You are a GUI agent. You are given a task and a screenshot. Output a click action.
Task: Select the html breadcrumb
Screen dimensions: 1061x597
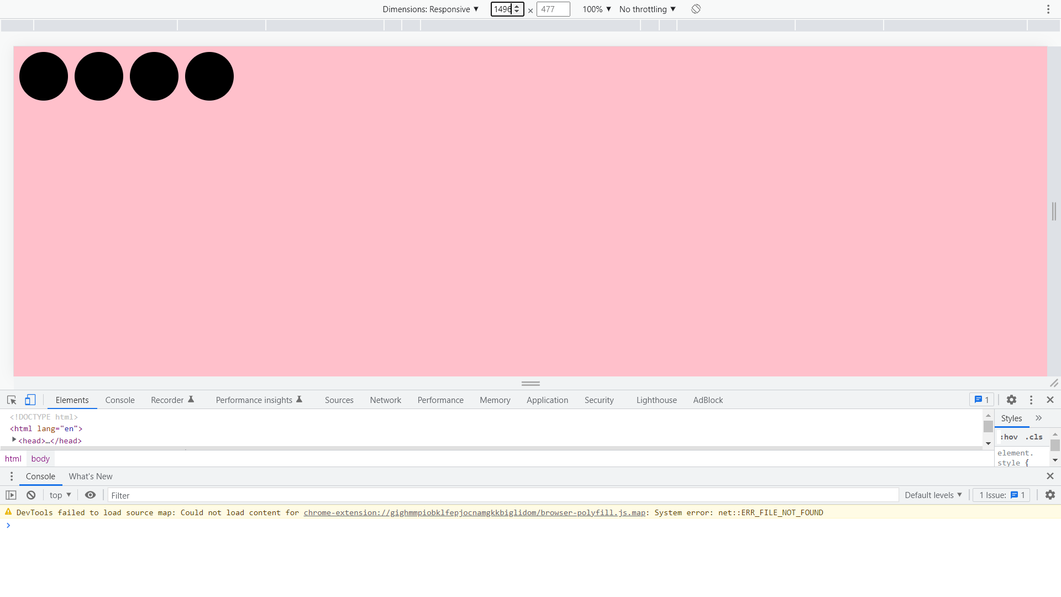13,459
